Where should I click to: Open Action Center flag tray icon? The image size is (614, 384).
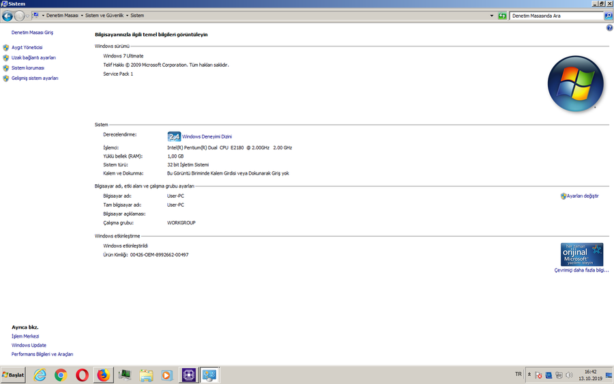tap(539, 375)
